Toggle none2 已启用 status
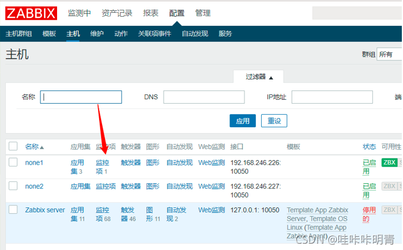This screenshot has width=403, height=250. [x=369, y=191]
